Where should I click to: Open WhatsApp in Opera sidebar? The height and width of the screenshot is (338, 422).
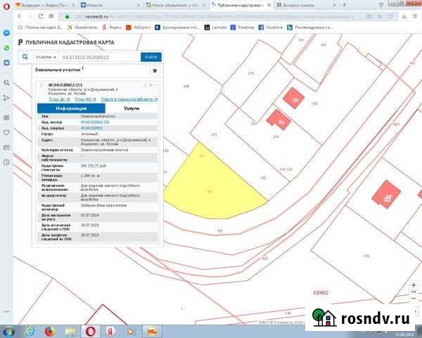coord(6,48)
